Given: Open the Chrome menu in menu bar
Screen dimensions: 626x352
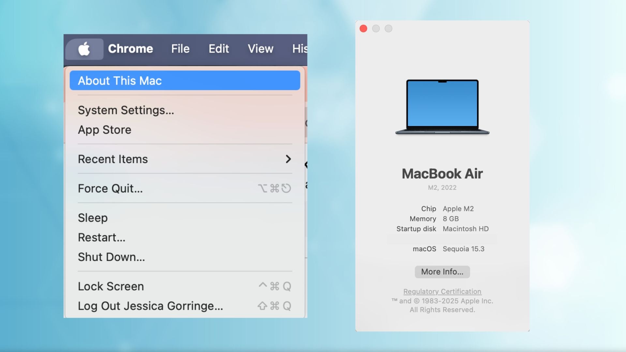Looking at the screenshot, I should point(130,49).
